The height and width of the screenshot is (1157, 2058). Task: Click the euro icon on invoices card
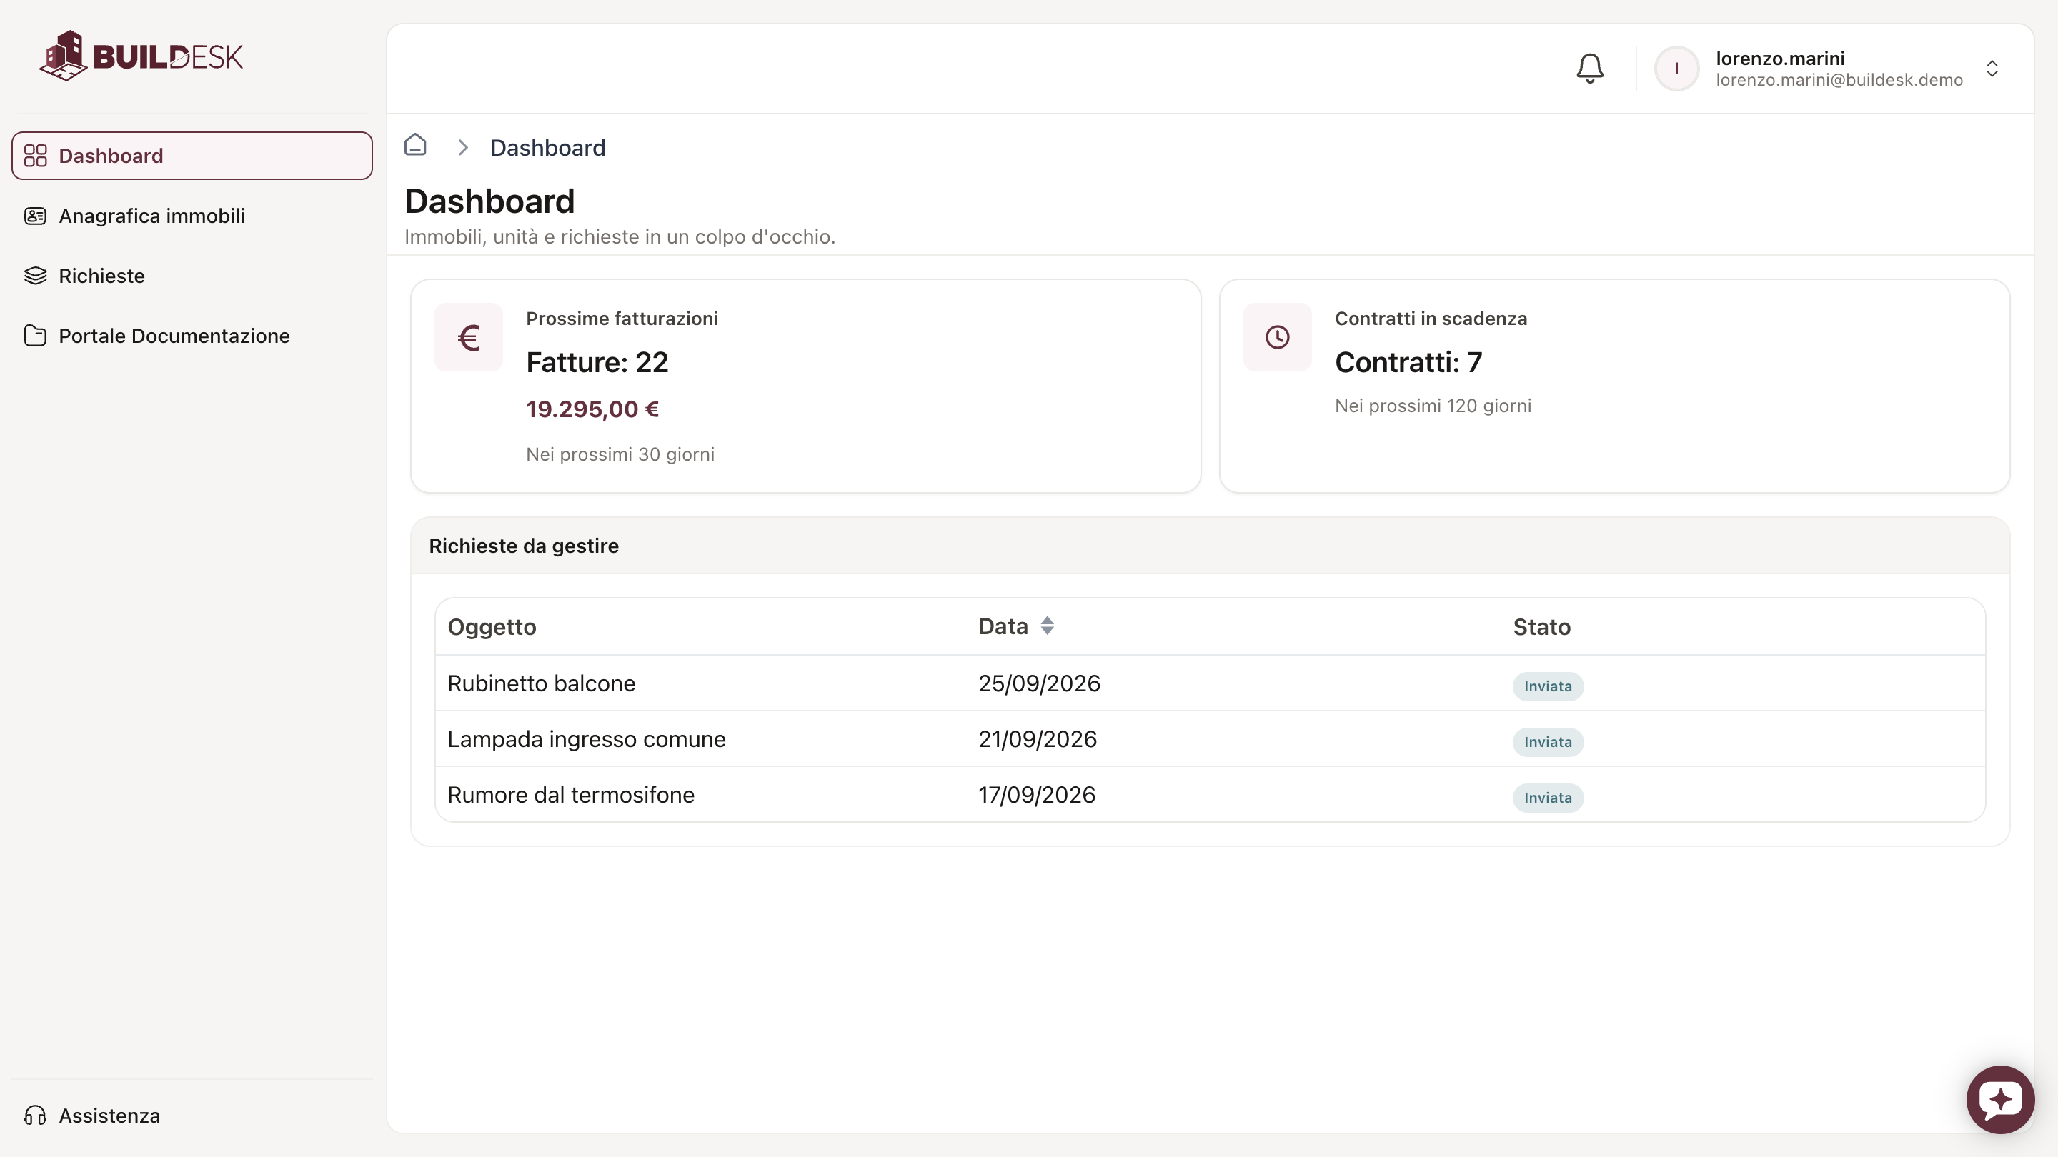(x=469, y=337)
